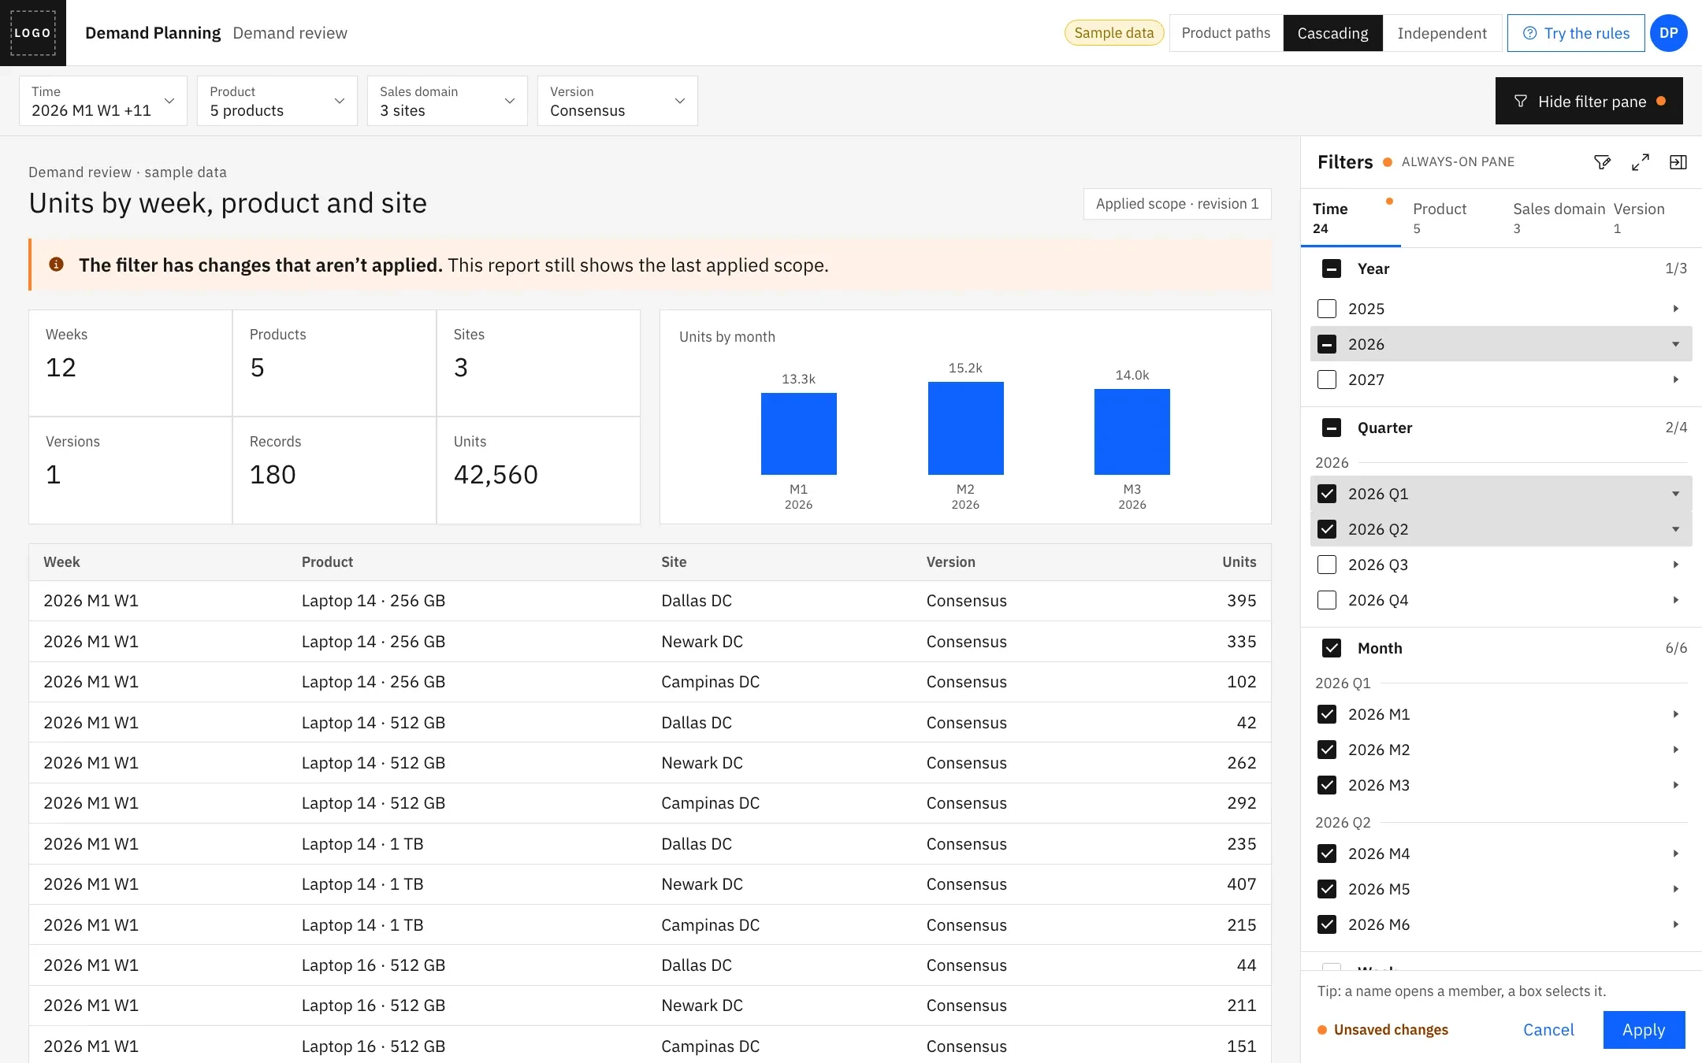The image size is (1702, 1063).
Task: Collapse the 2026 Q2 row arrow
Action: coord(1676,529)
